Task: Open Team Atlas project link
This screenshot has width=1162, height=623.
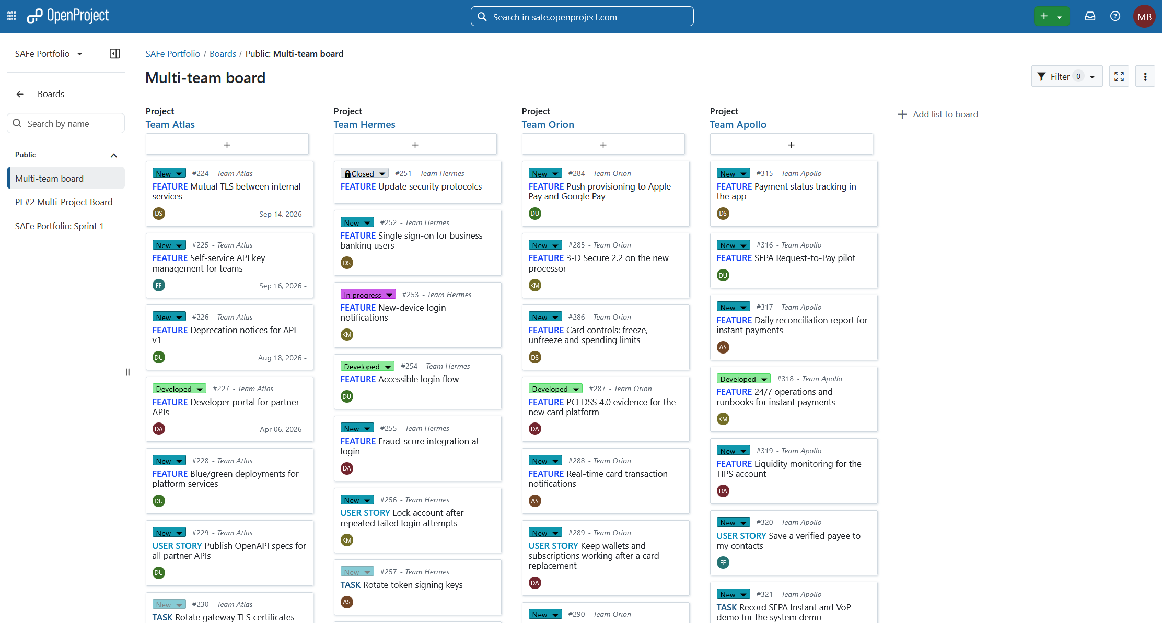Action: [170, 124]
